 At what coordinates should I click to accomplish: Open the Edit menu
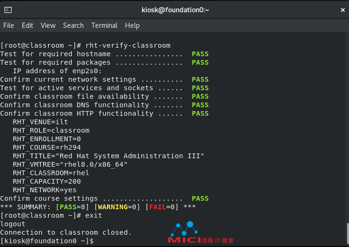(x=27, y=26)
